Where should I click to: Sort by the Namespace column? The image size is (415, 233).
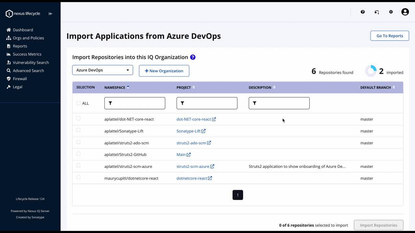point(117,87)
